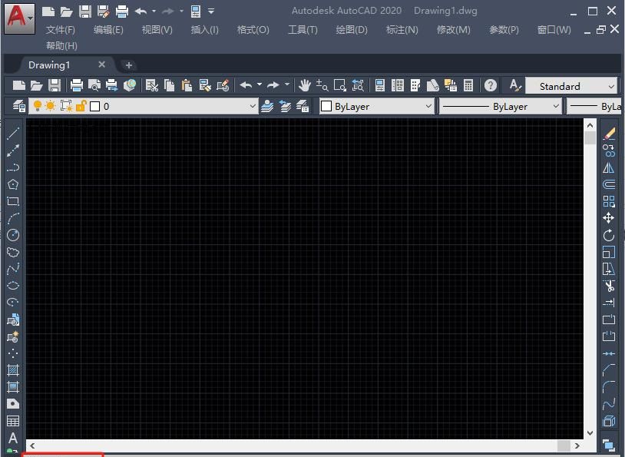
Task: Pick the Multiline Text tool
Action: point(13,438)
